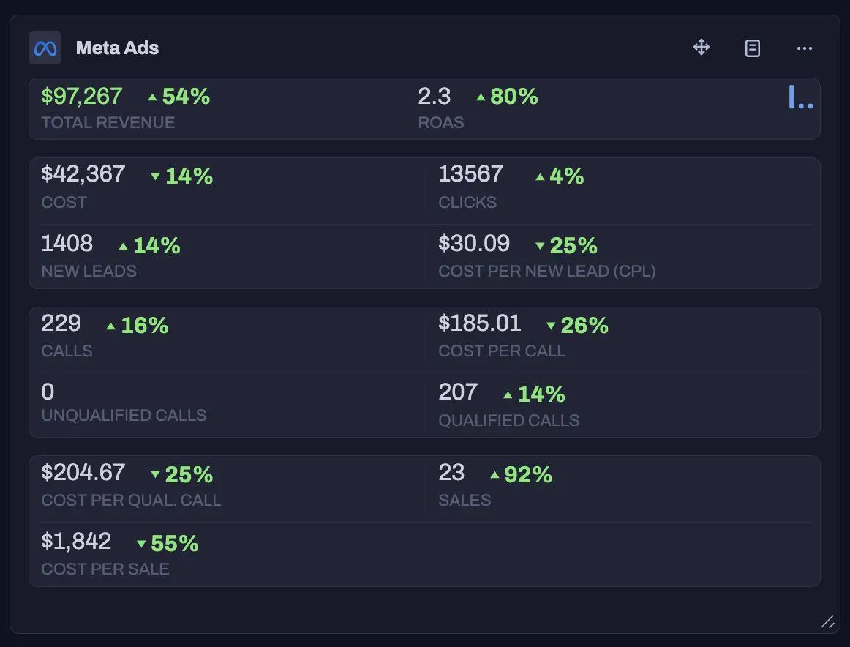Screen dimensions: 850x647
Task: Click the move widget crosshair icon
Action: click(x=702, y=48)
